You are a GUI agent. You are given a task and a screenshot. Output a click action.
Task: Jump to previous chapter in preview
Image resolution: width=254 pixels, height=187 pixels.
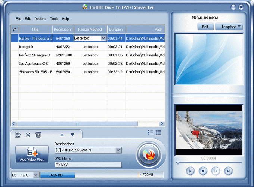(216, 171)
